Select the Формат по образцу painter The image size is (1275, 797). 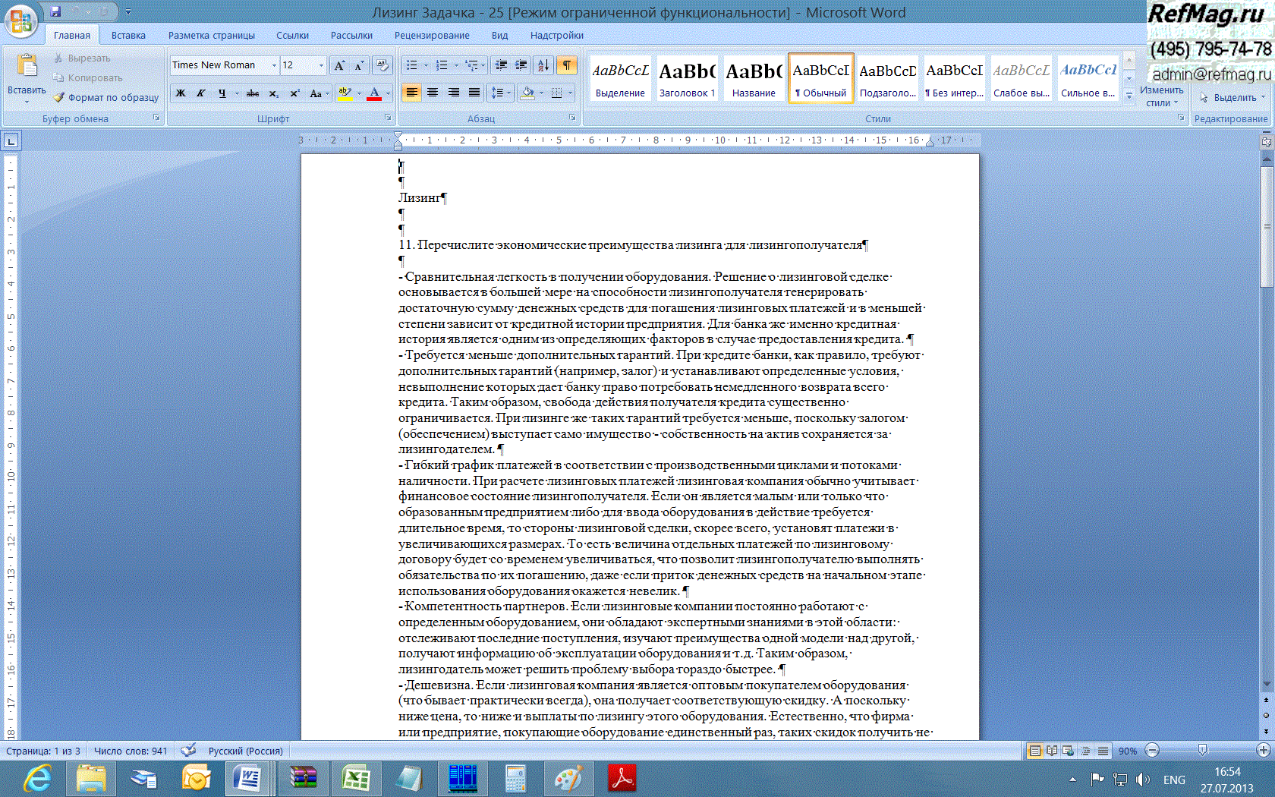(106, 97)
